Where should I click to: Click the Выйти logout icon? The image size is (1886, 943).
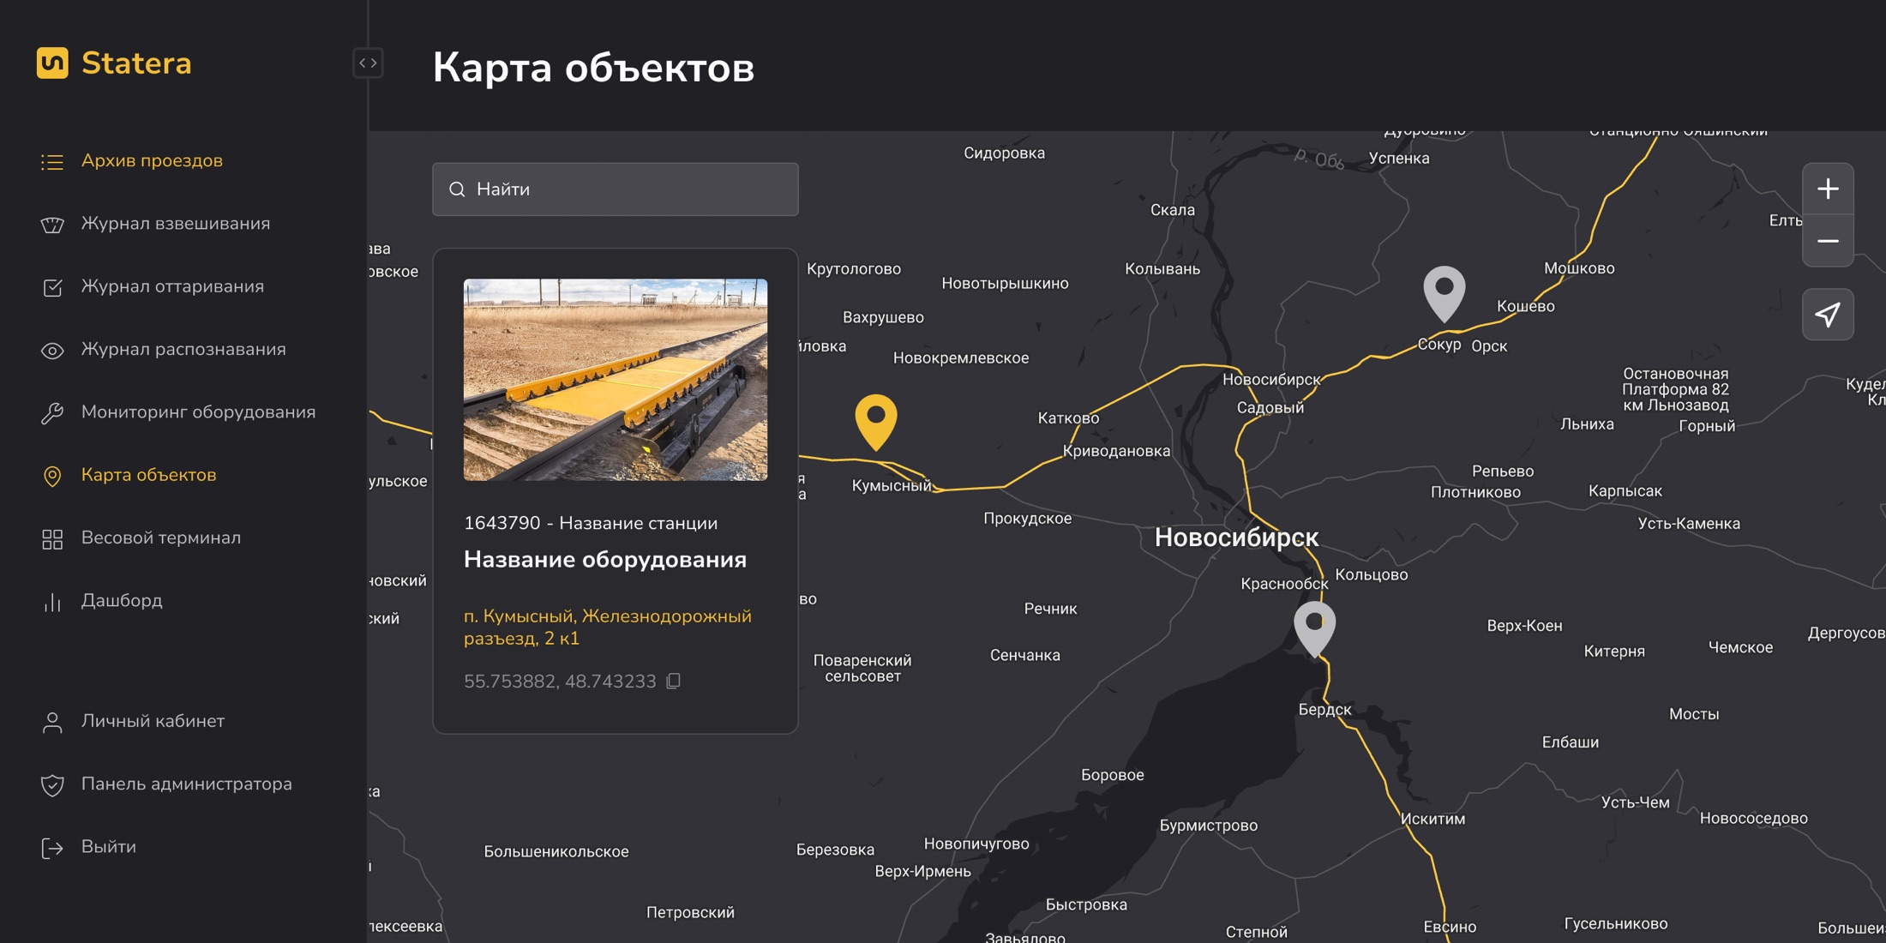[x=52, y=848]
